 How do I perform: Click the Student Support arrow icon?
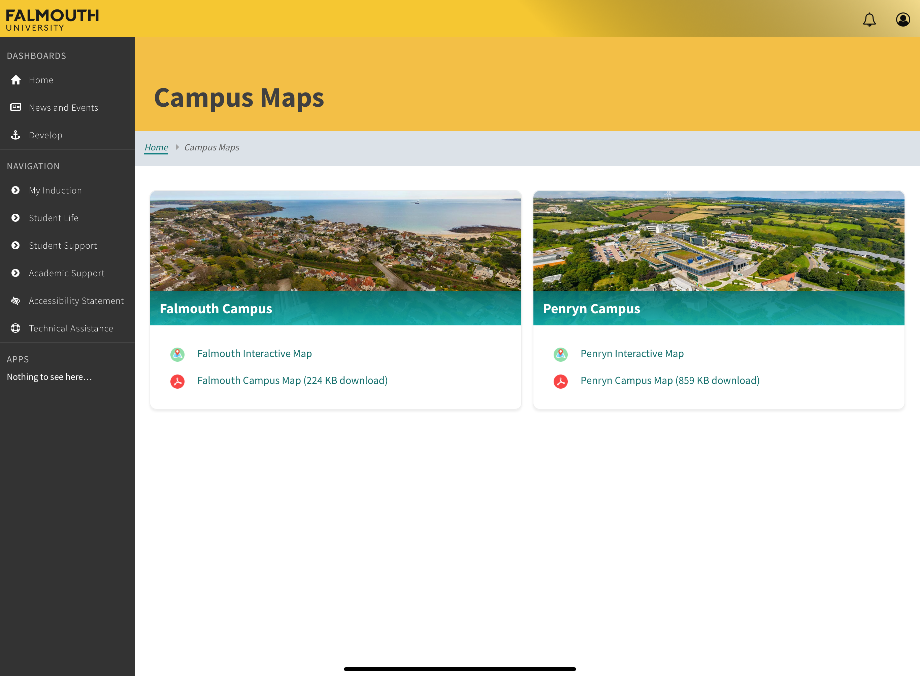[15, 246]
